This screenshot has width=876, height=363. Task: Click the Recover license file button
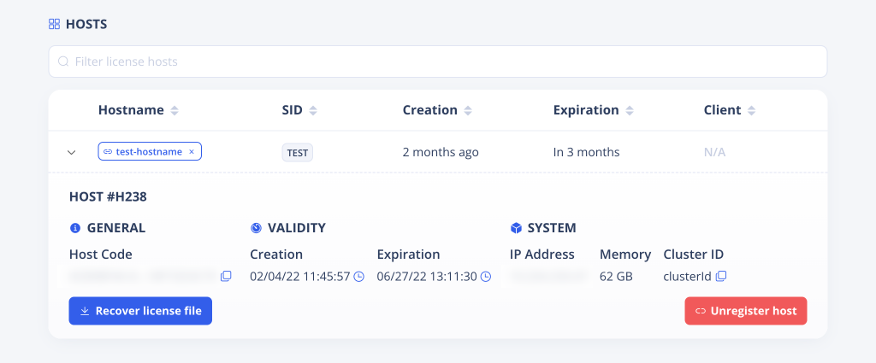pos(140,311)
